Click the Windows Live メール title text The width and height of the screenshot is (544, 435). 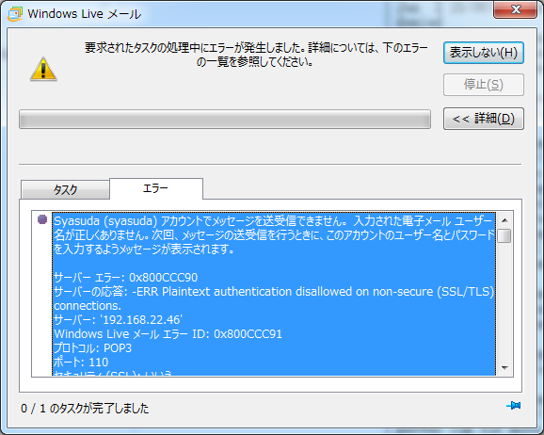click(85, 14)
